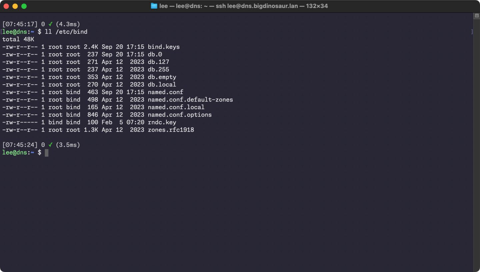Click the db.local filename
Screen dimensions: 480x272
click(x=162, y=84)
